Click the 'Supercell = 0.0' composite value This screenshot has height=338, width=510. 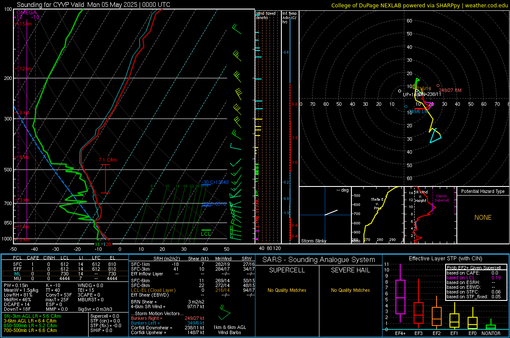[105, 316]
